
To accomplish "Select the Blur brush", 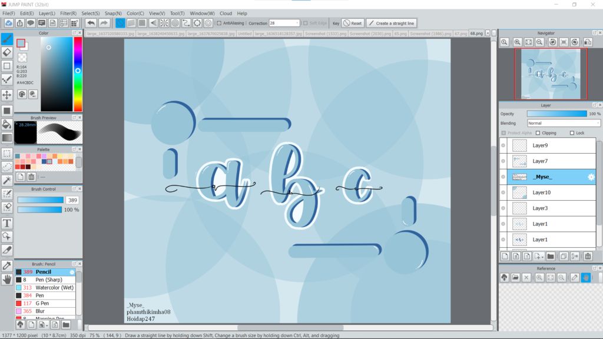I will (45, 311).
